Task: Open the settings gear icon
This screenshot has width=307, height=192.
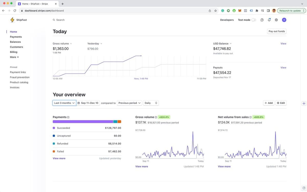Action: [276, 20]
